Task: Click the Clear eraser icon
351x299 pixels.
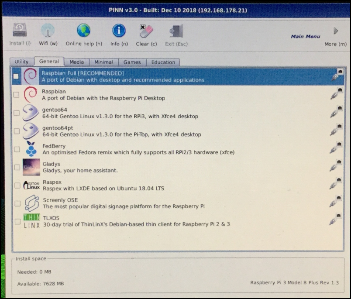Action: point(146,31)
